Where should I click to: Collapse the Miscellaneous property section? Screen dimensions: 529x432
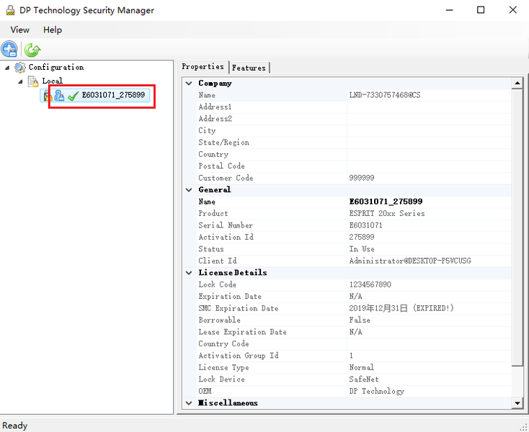pyautogui.click(x=189, y=403)
